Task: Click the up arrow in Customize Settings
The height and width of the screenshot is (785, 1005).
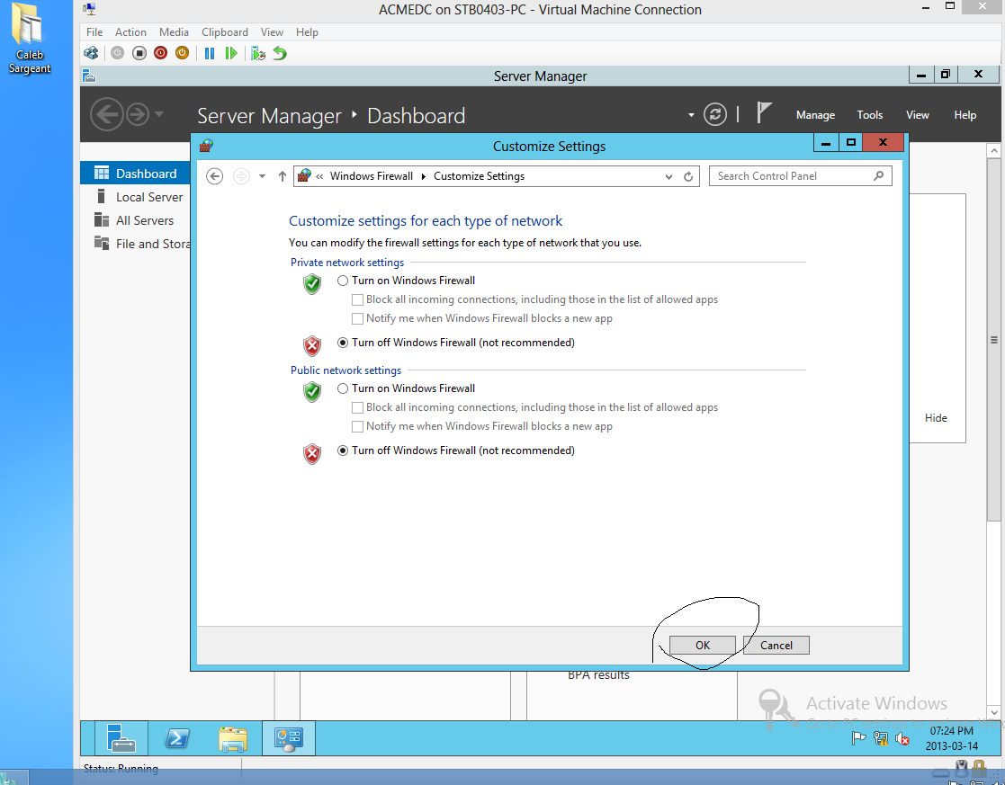Action: point(282,176)
